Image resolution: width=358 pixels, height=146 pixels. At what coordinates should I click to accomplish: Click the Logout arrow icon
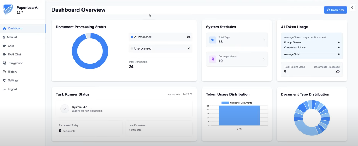(x=4, y=89)
